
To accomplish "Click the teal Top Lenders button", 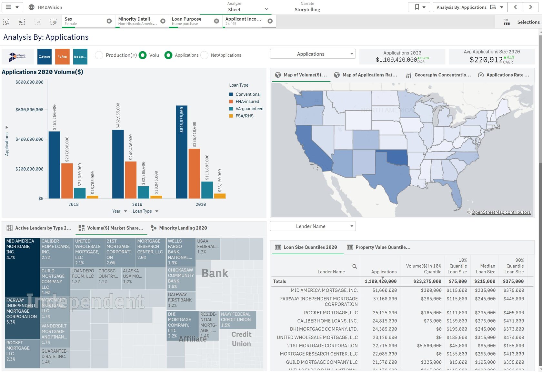I will coord(80,57).
